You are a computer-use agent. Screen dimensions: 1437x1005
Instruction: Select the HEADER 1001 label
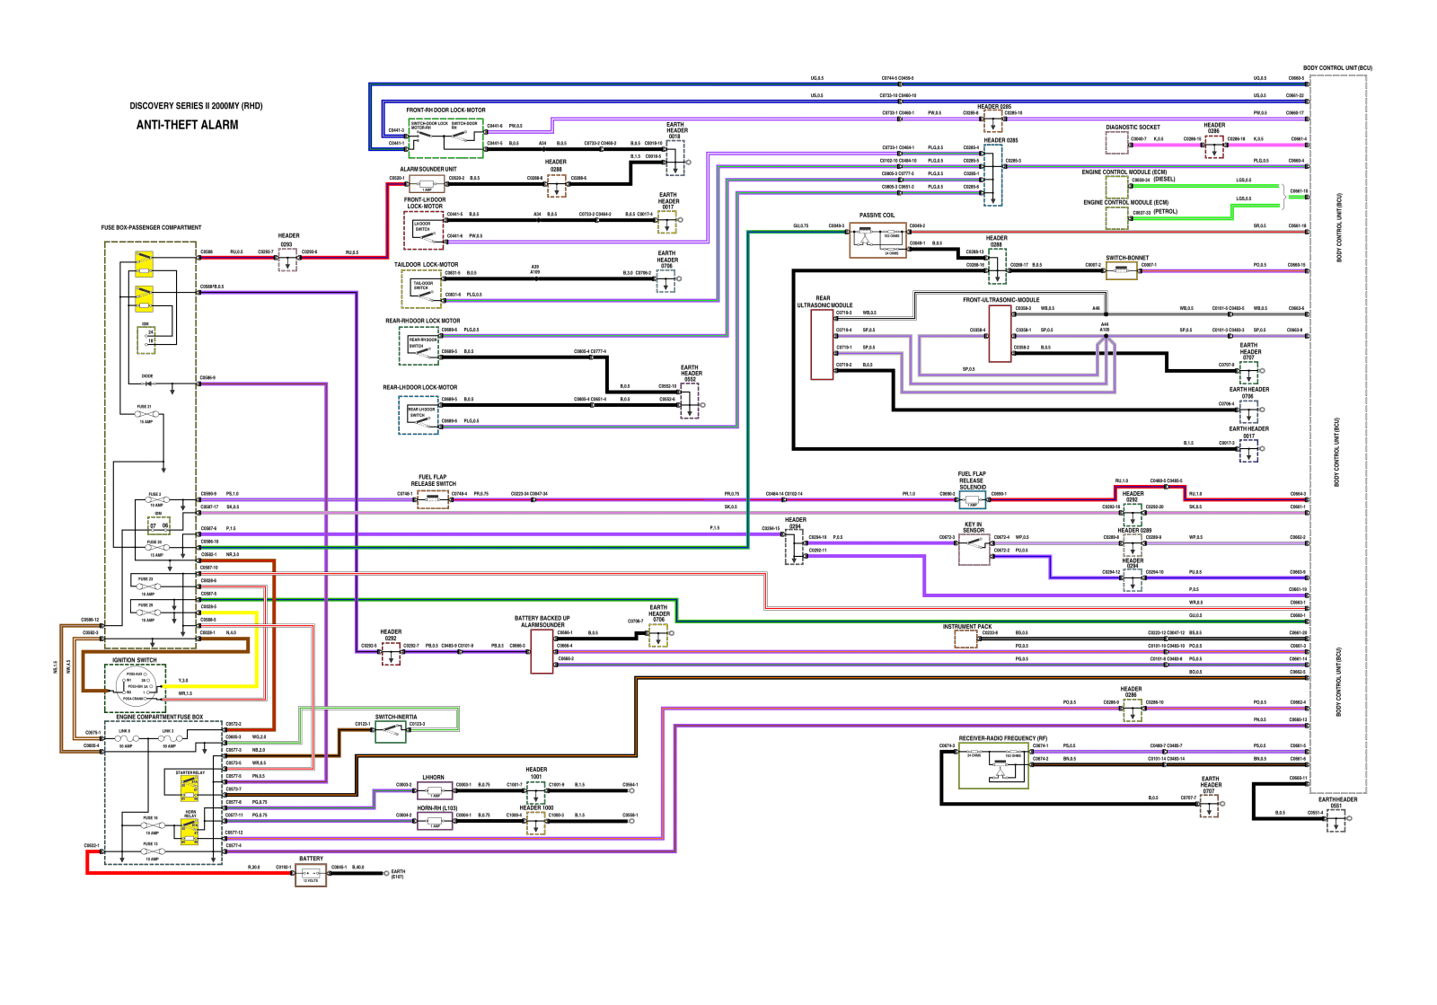point(536,772)
